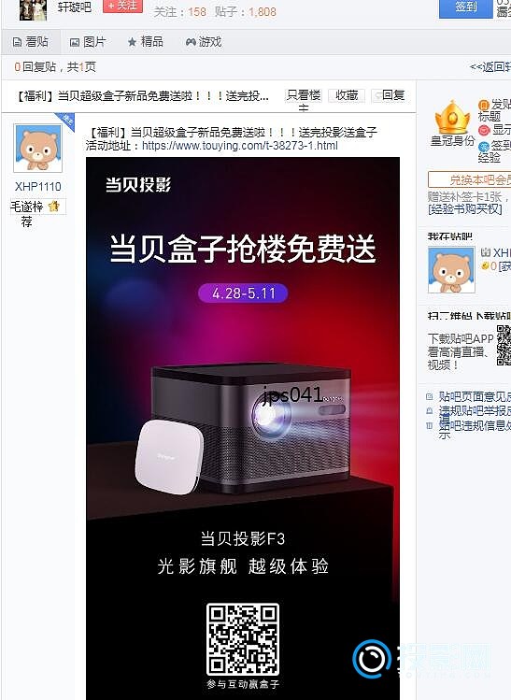Click the QR code on the poster
The height and width of the screenshot is (700, 511).
243,639
